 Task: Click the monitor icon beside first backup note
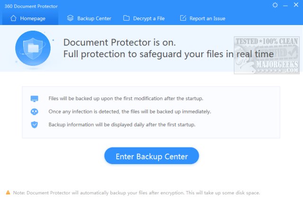point(34,99)
